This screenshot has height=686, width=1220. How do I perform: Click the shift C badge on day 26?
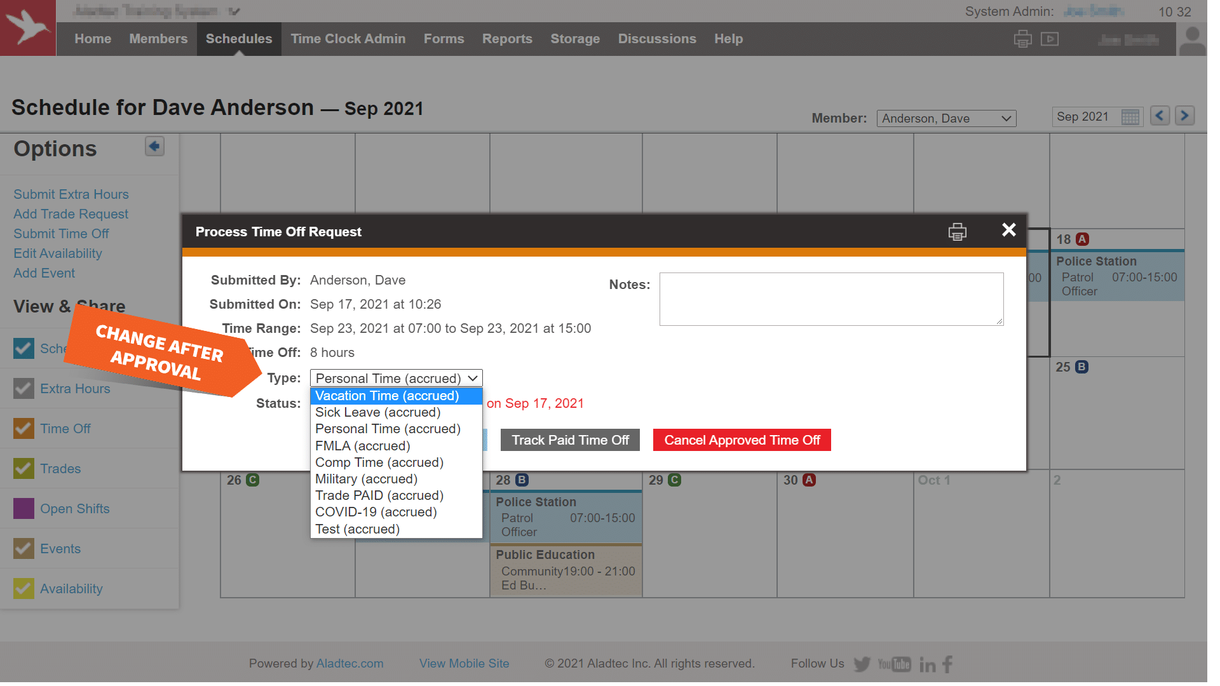coord(252,480)
